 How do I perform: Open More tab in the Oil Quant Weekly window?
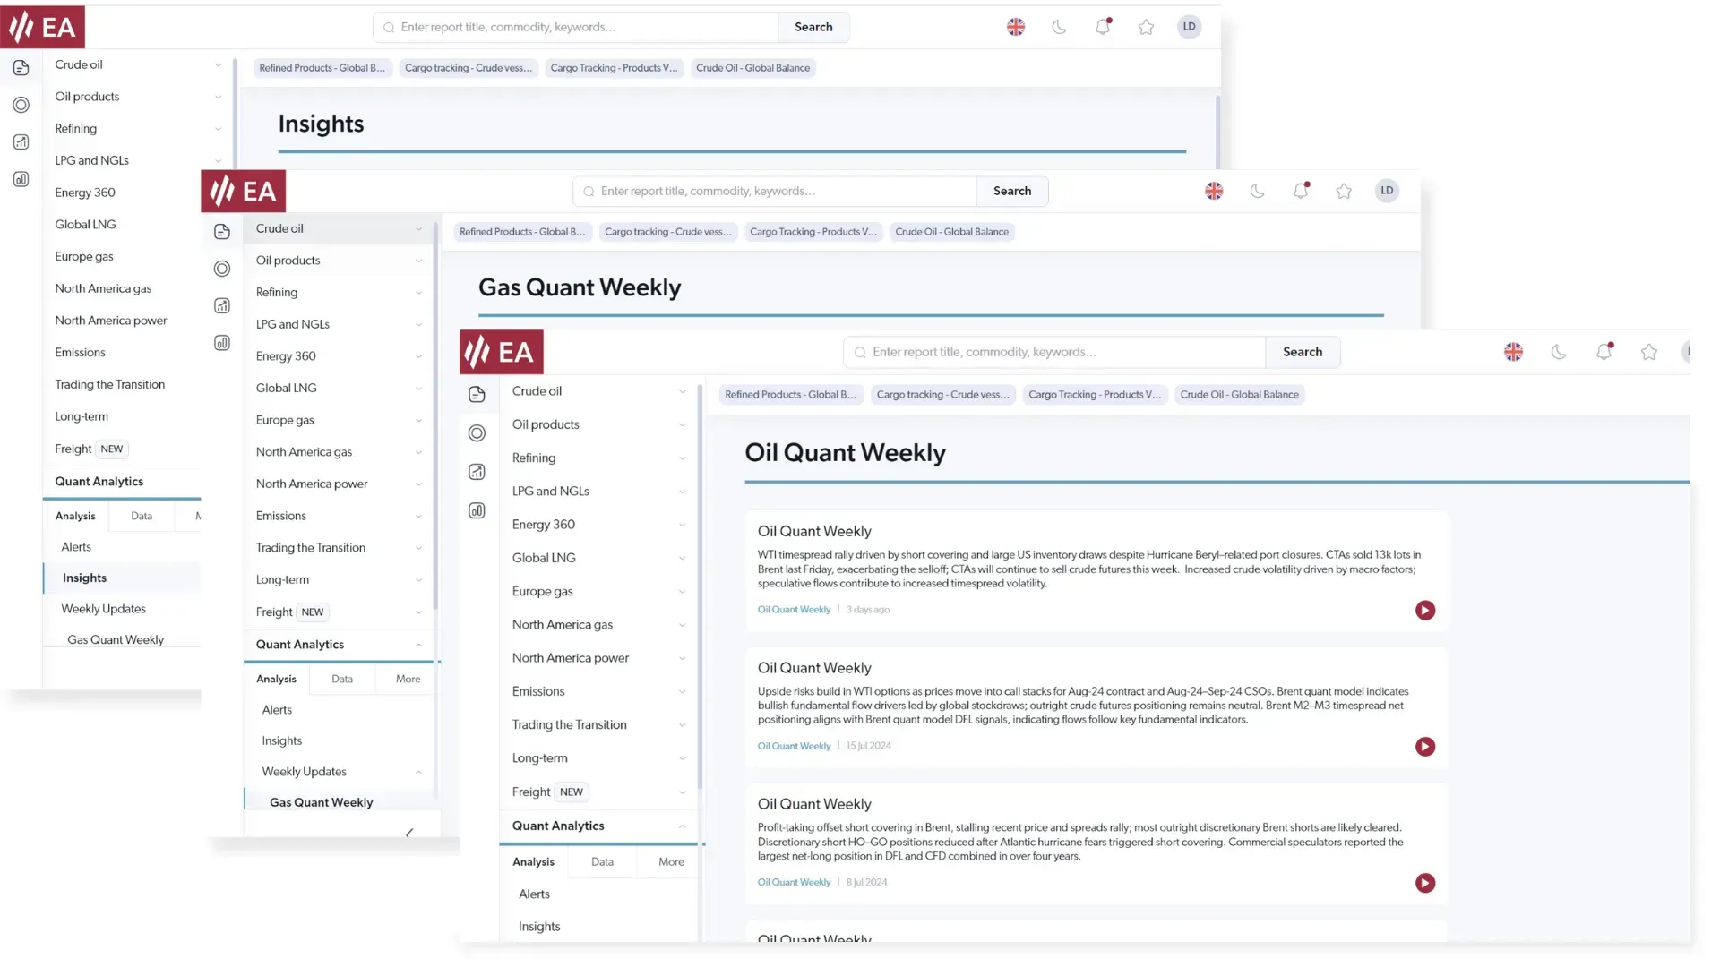point(671,862)
